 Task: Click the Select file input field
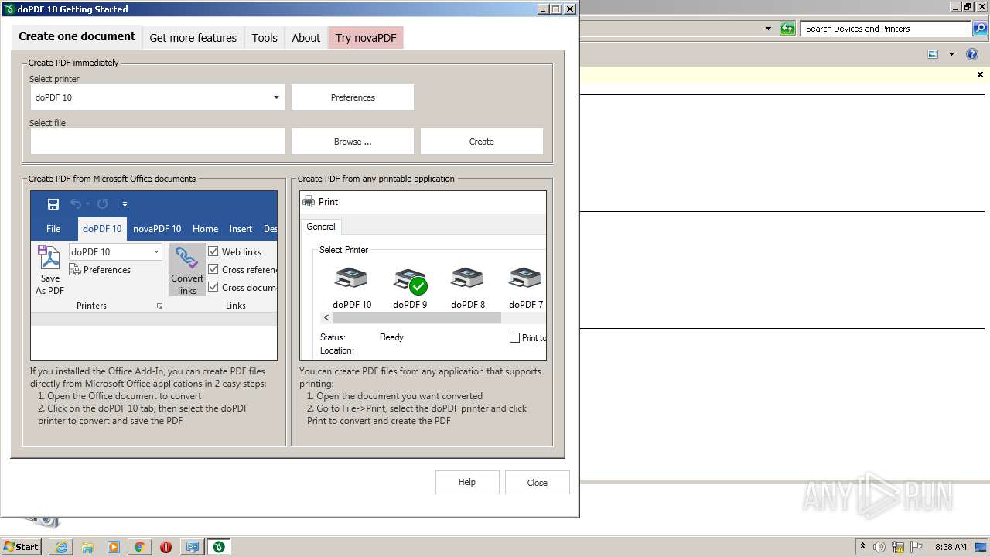pos(158,142)
